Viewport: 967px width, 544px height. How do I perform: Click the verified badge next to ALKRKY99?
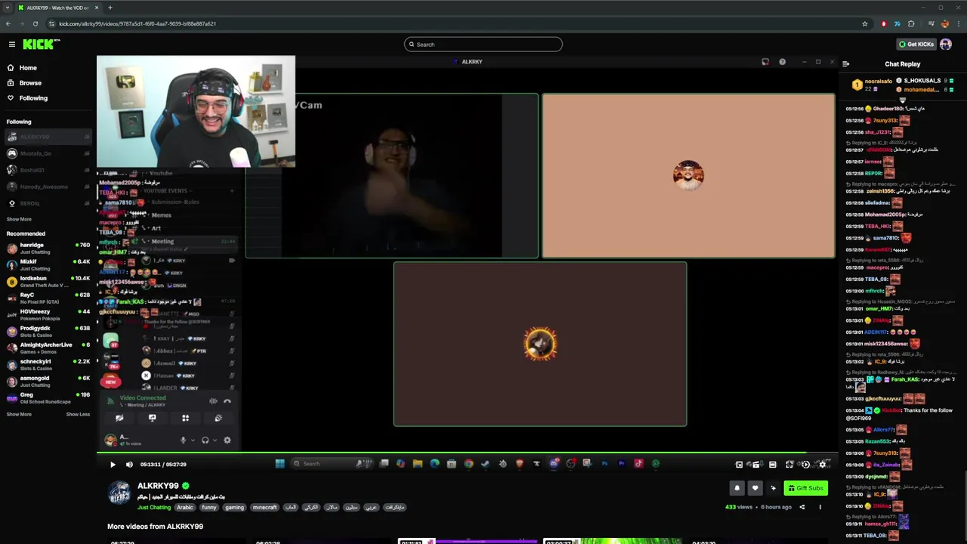[186, 486]
